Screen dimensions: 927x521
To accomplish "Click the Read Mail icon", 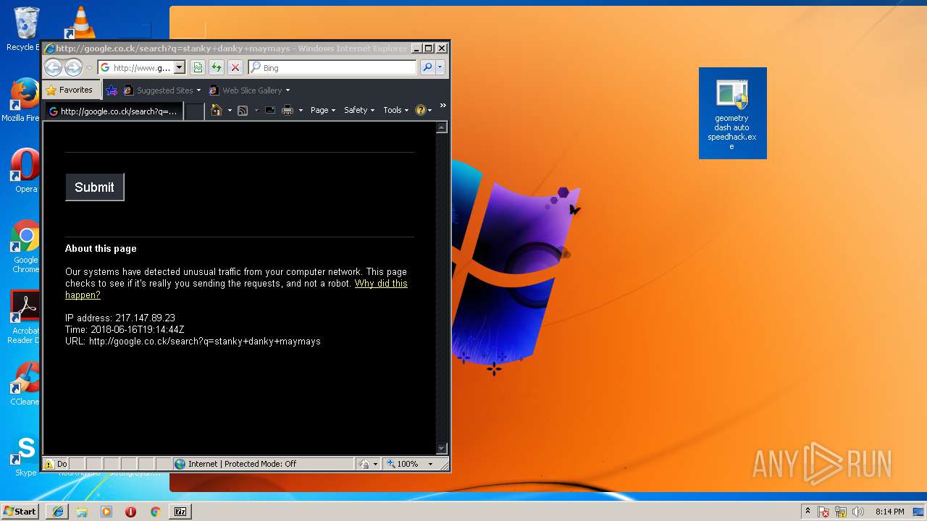I will (270, 110).
